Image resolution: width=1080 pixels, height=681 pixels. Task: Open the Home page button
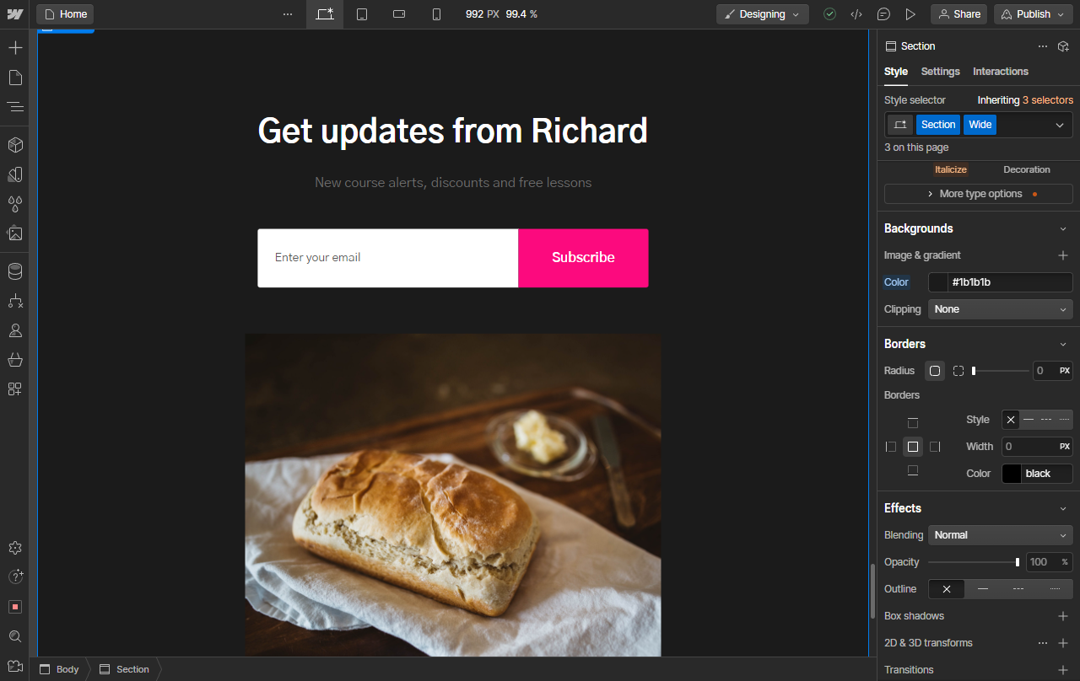65,14
